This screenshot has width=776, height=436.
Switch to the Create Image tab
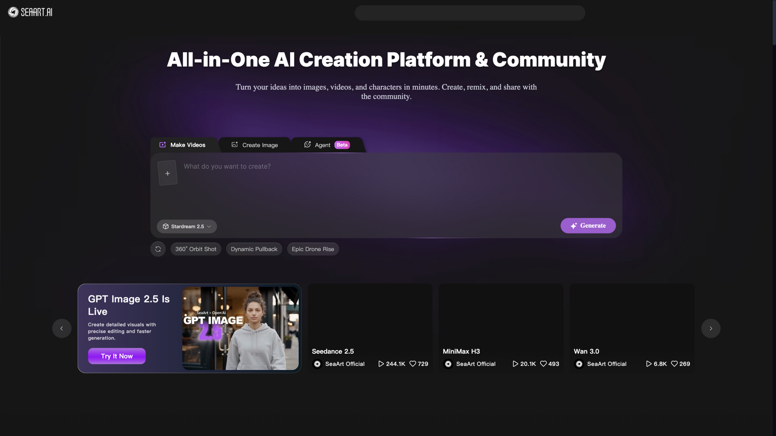tap(255, 145)
